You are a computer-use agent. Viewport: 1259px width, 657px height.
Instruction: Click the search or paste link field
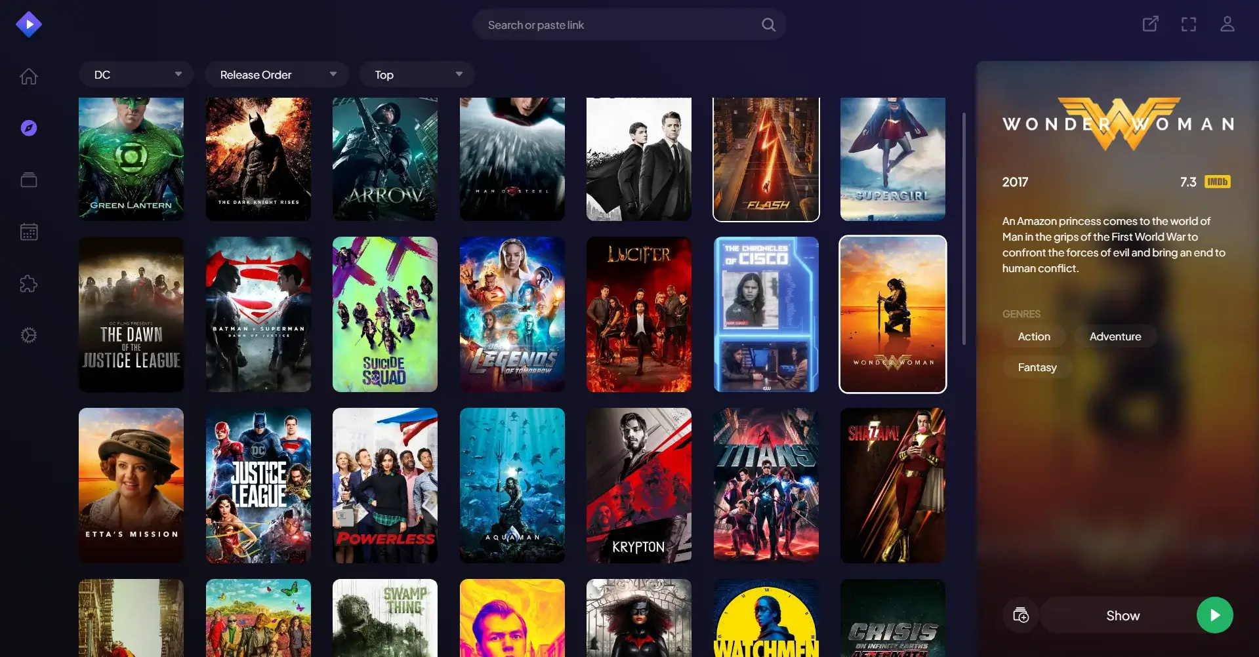tap(629, 25)
